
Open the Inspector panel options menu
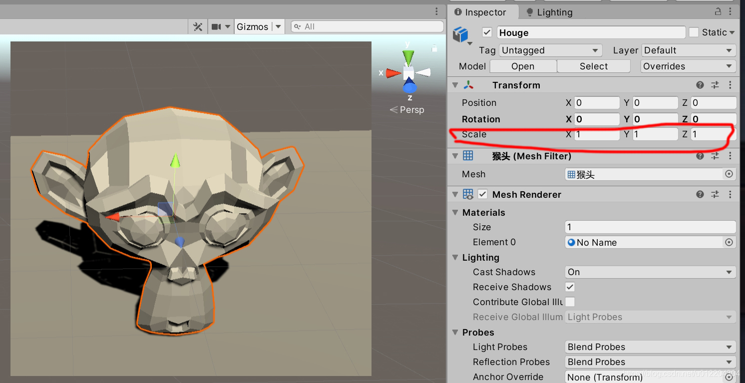coord(731,11)
